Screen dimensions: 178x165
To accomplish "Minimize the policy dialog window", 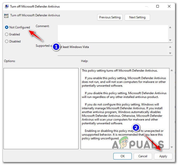I will pyautogui.click(x=146, y=6).
